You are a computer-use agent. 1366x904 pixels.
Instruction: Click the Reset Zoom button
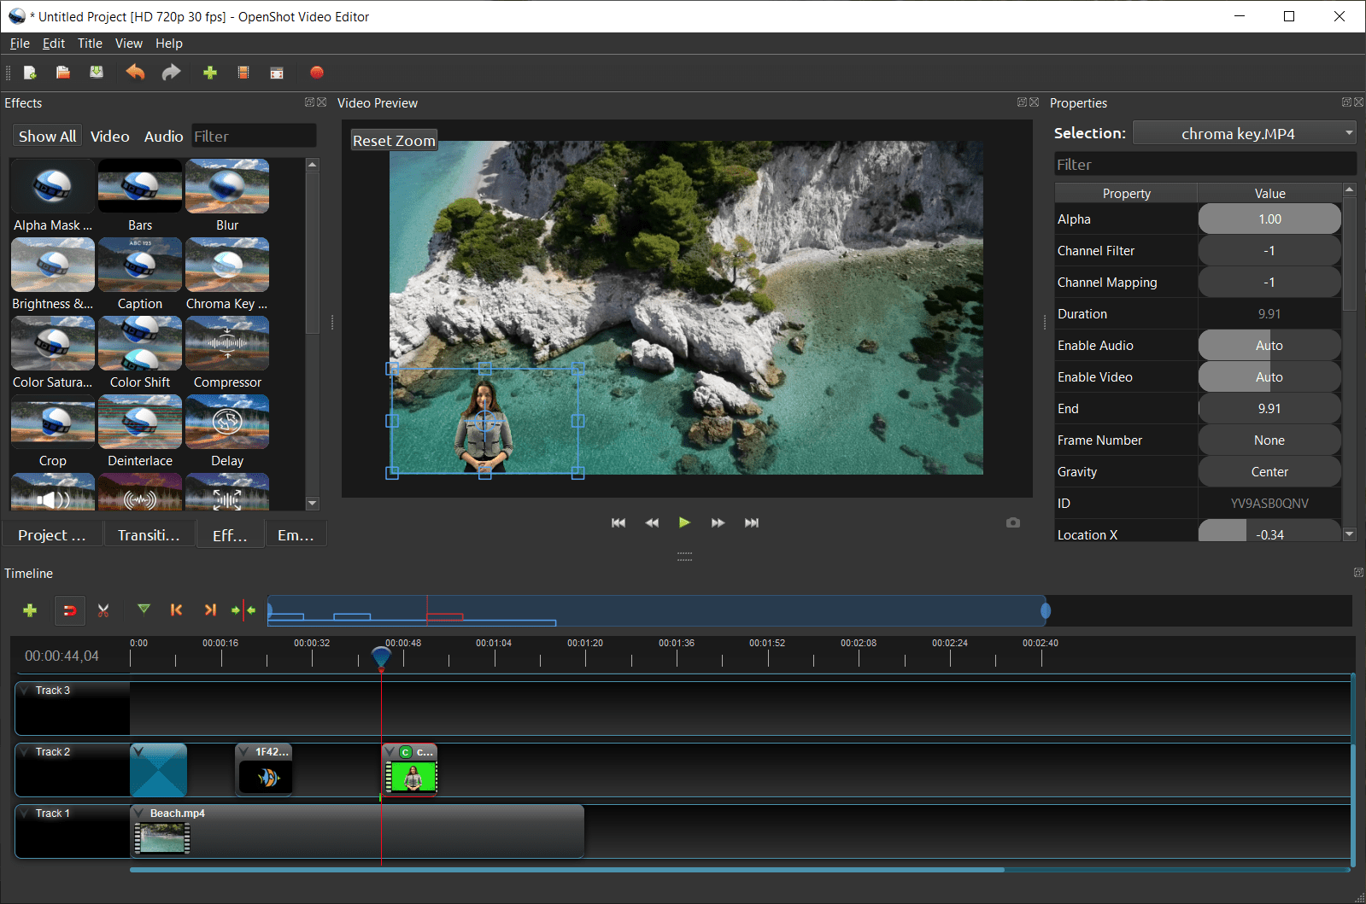pyautogui.click(x=394, y=141)
